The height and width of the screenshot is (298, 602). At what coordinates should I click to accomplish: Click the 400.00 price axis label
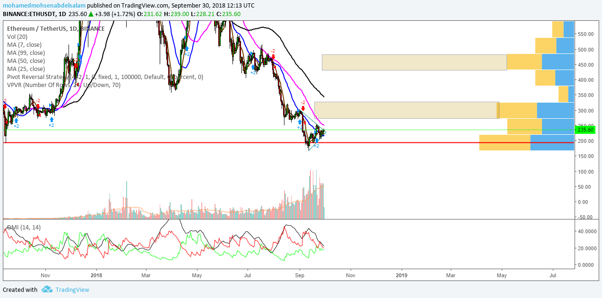pyautogui.click(x=585, y=80)
